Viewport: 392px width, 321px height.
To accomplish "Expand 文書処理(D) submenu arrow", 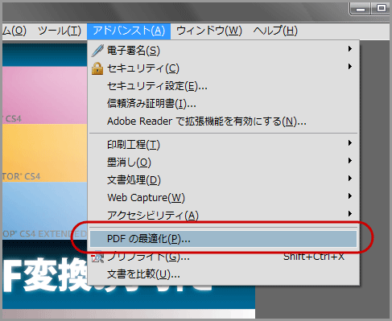I will 350,179.
